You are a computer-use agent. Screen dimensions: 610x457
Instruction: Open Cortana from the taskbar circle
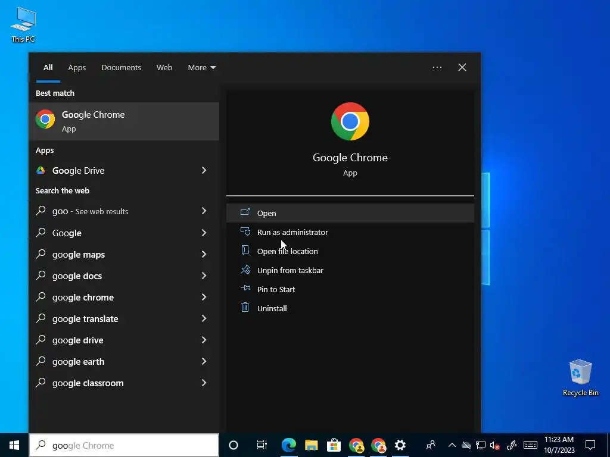point(234,445)
